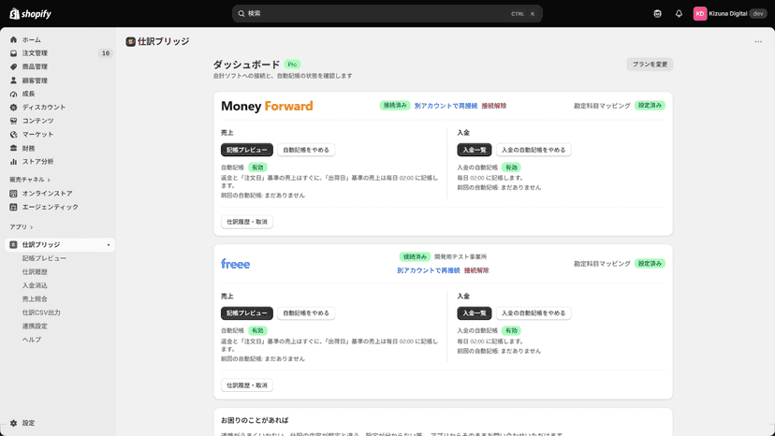Click 入金の自動記帳をやめる in Money Forward card
The height and width of the screenshot is (436, 775).
534,150
